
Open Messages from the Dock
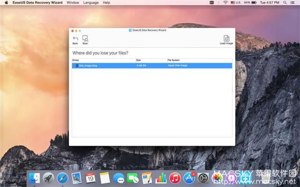pyautogui.click(x=119, y=179)
